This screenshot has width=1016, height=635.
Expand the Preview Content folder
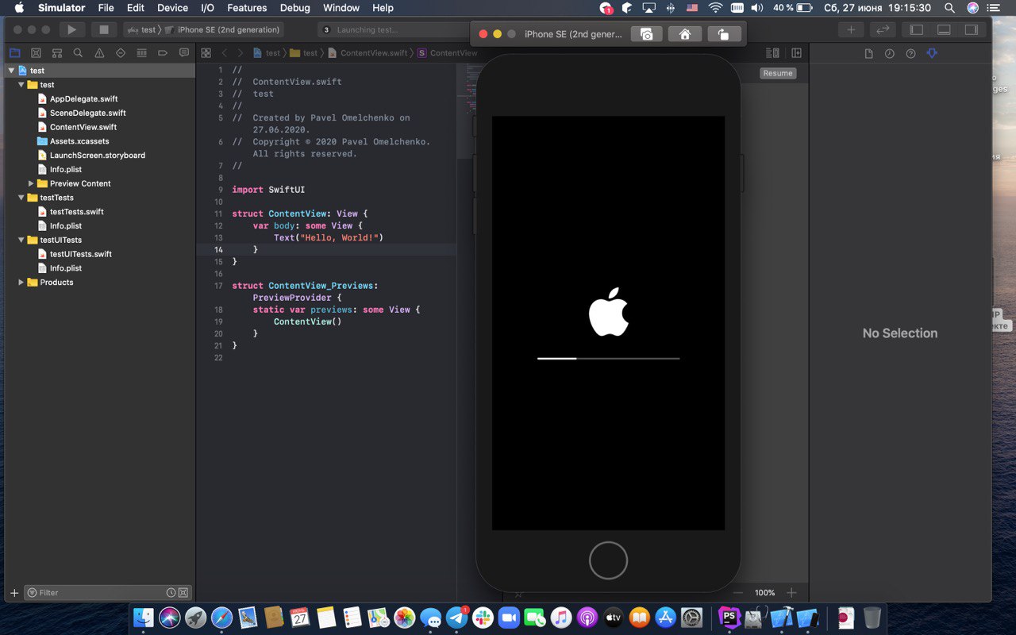click(32, 183)
